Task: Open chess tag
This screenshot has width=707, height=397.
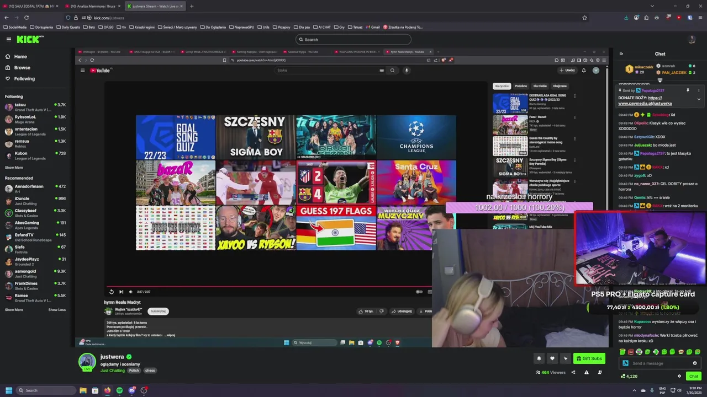Action: pyautogui.click(x=150, y=371)
